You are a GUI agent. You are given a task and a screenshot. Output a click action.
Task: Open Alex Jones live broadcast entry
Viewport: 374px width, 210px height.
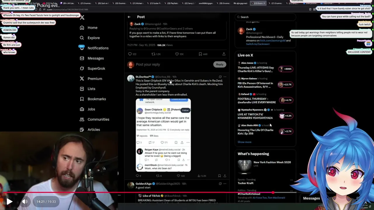265,67
